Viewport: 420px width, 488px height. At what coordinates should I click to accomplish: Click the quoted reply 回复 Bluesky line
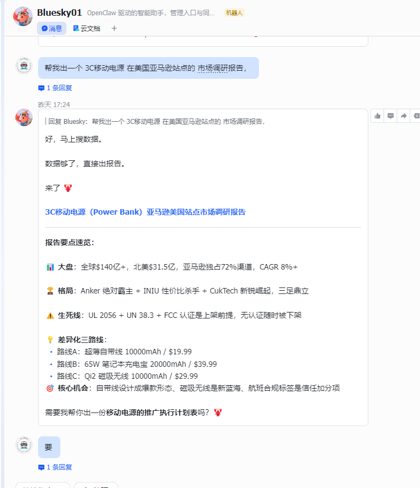156,122
